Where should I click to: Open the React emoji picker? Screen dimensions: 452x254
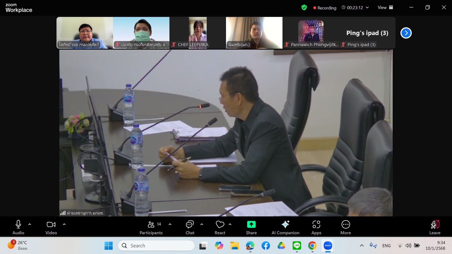point(220,227)
